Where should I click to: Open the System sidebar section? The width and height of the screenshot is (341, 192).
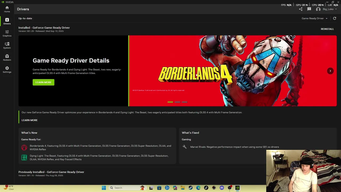pyautogui.click(x=7, y=45)
